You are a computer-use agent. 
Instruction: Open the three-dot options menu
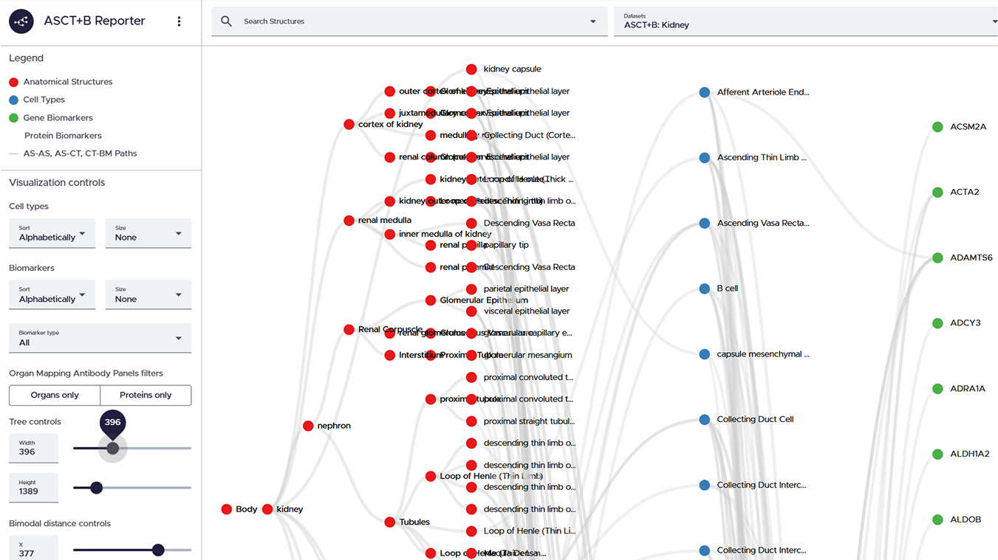coord(179,21)
